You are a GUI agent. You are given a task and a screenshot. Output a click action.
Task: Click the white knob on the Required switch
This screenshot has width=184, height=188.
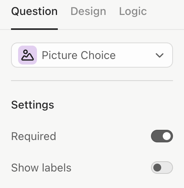click(x=167, y=136)
